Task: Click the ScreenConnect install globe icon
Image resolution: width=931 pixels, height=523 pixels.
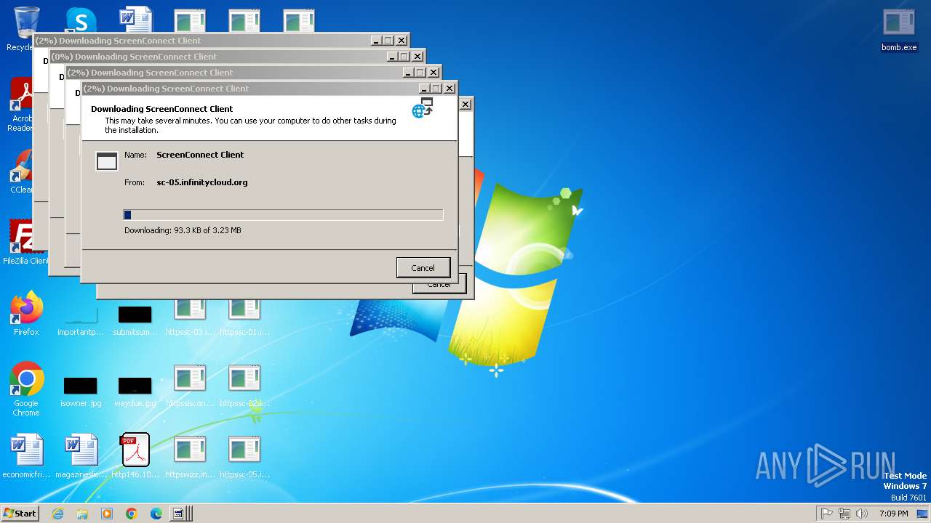Action: coord(423,108)
